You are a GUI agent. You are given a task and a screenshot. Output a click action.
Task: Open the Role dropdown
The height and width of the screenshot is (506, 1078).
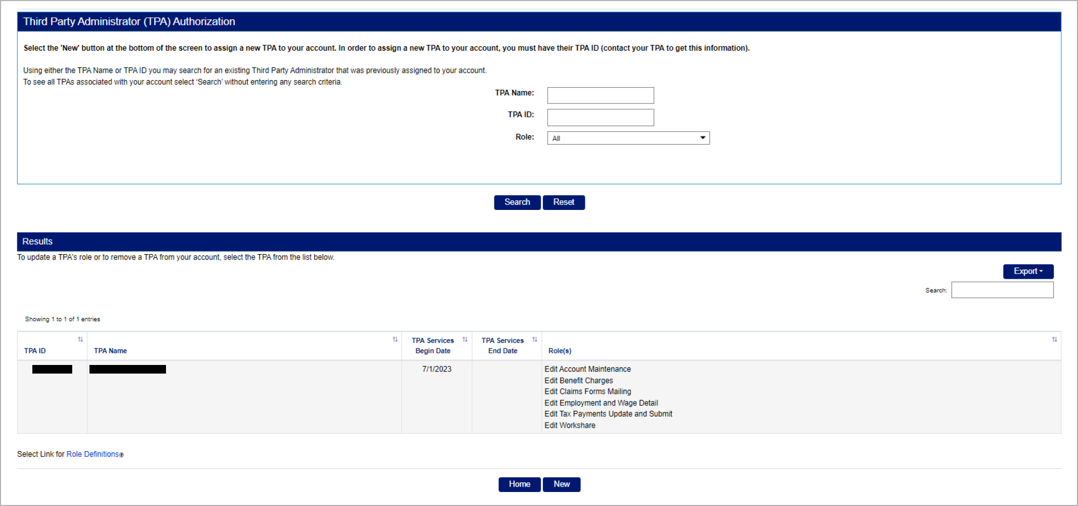[x=628, y=138]
